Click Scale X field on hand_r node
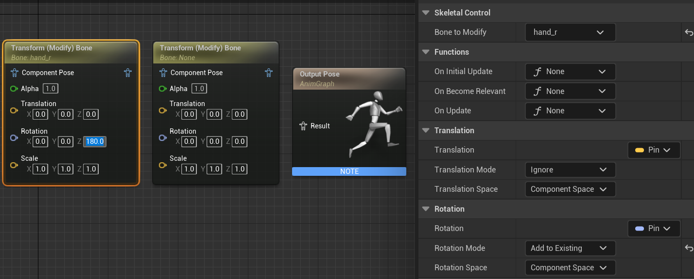 tap(41, 169)
